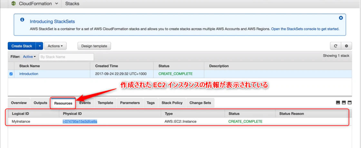Open the Change Sets tab
361x148 pixels.
(x=200, y=103)
